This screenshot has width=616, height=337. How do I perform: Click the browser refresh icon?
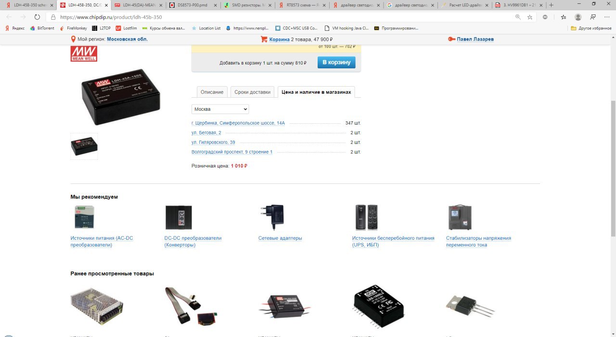point(37,17)
